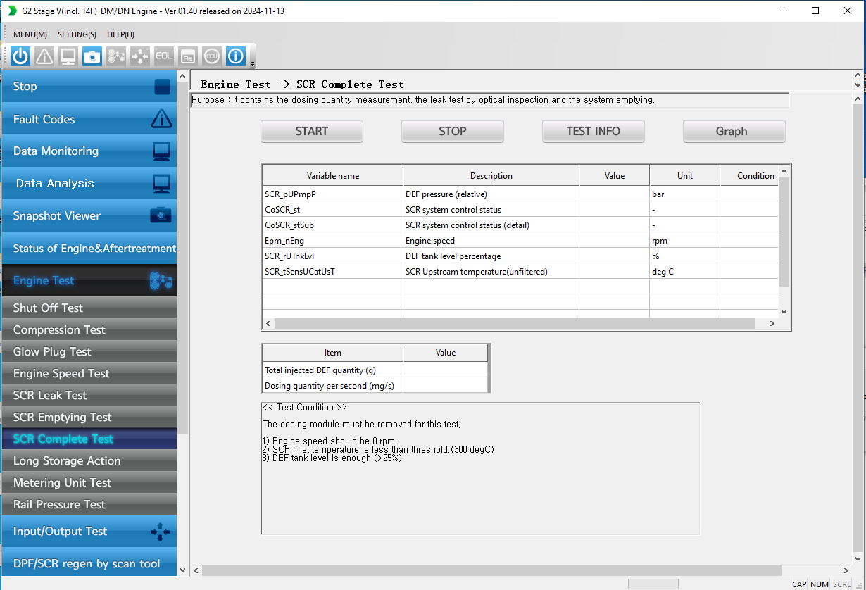Click the Unit column header

[x=685, y=176]
